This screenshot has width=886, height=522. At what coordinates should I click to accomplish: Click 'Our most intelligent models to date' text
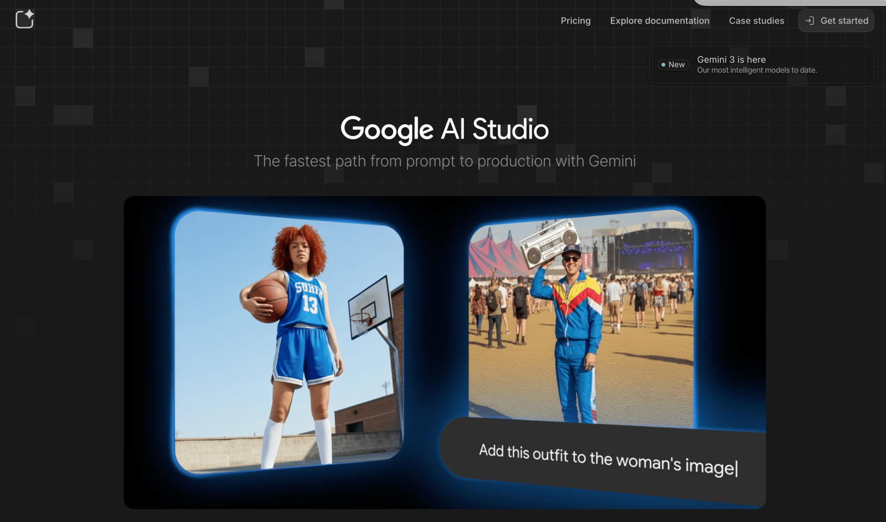(757, 70)
